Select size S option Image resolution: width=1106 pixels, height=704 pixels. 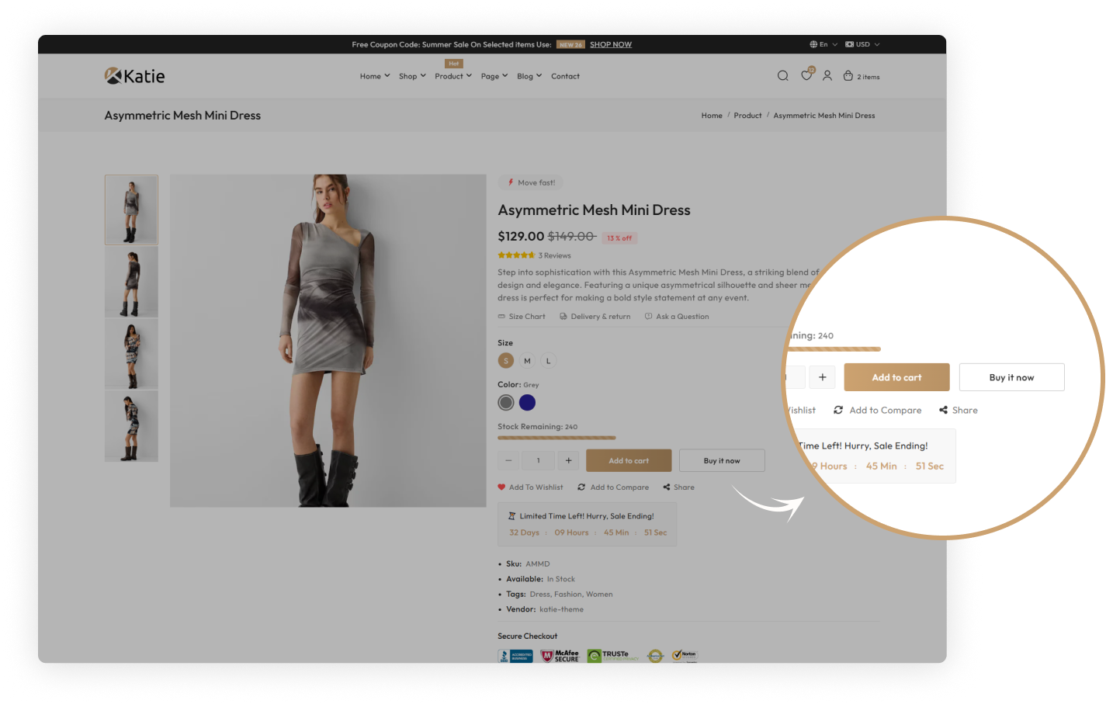[506, 361]
